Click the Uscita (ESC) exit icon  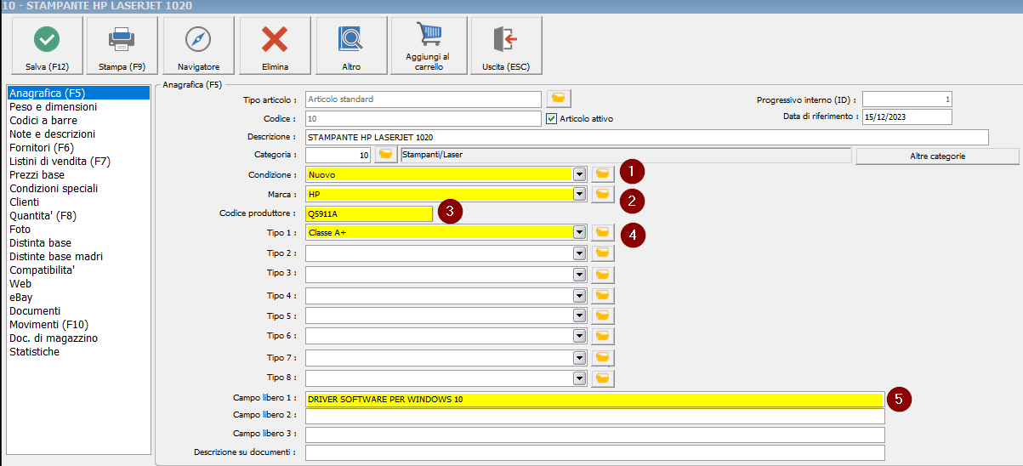tap(505, 39)
